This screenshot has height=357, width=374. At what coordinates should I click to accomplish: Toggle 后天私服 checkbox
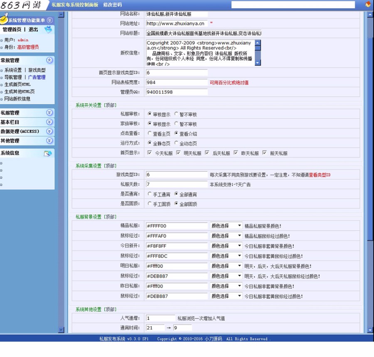207,153
